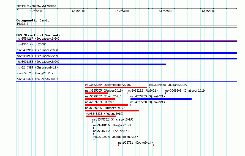Click ruler position 61755300
This screenshot has height=156, width=245.
(79, 11)
